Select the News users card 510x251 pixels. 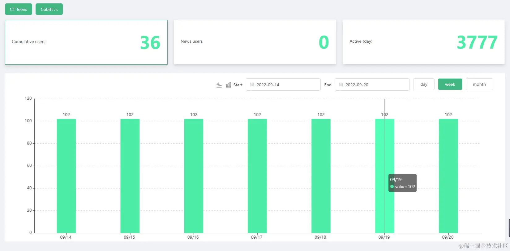pos(255,42)
